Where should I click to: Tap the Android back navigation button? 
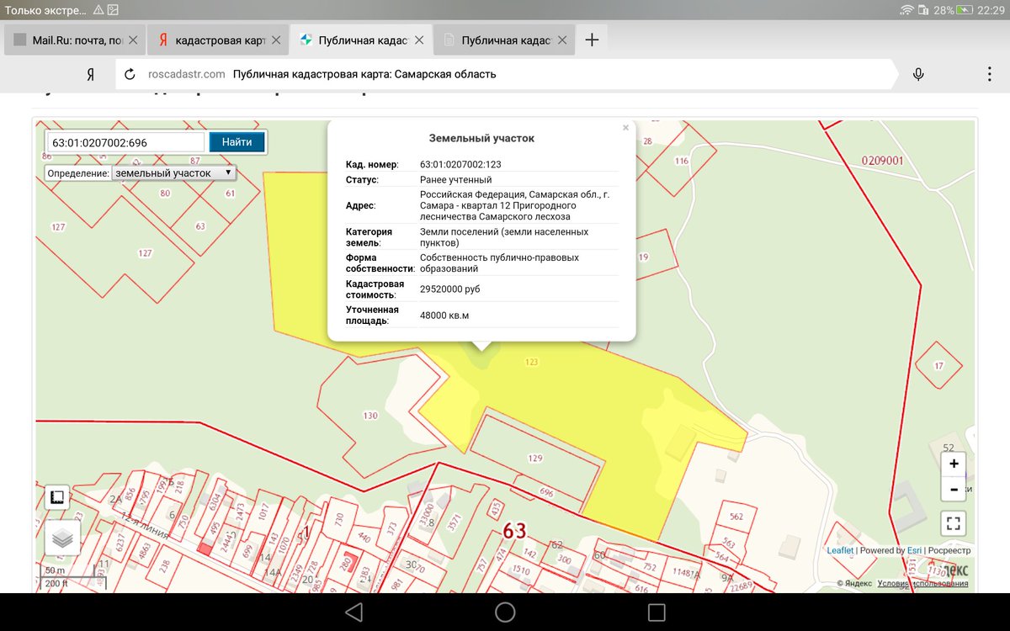(353, 612)
